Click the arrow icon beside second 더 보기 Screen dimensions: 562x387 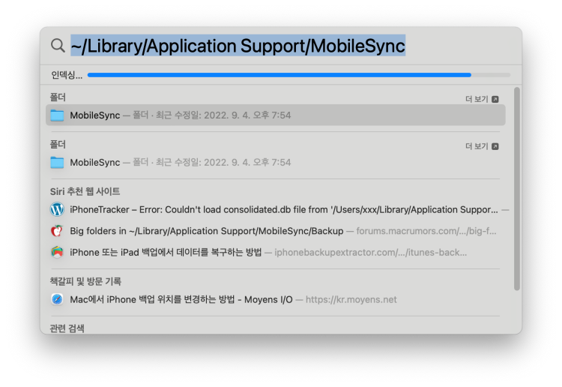(495, 146)
